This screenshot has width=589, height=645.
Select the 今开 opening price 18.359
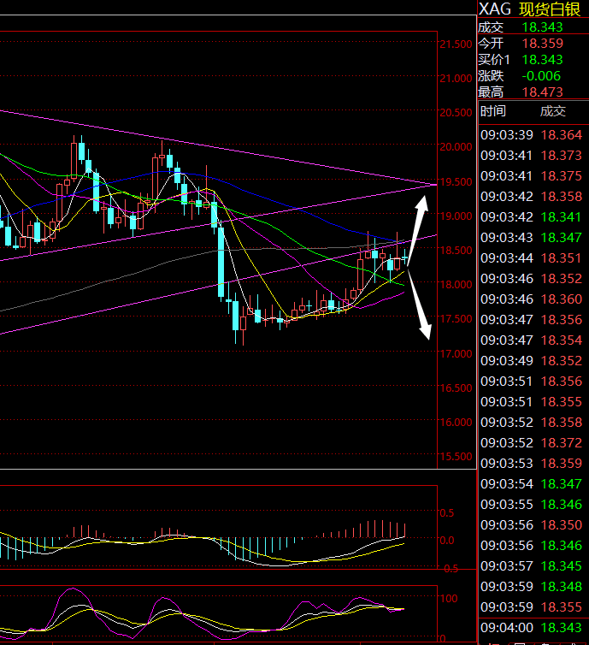point(542,44)
